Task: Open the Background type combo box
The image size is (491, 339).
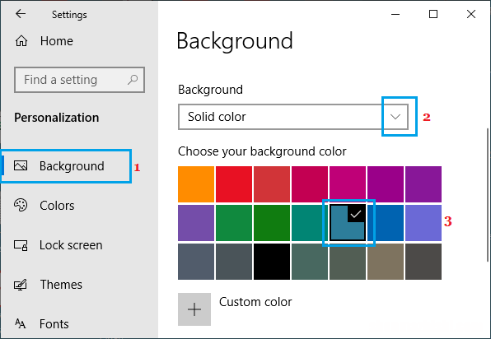Action: (293, 117)
